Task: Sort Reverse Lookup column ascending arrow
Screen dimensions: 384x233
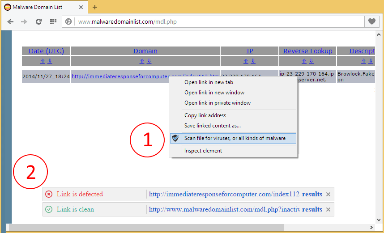Action: coord(304,61)
